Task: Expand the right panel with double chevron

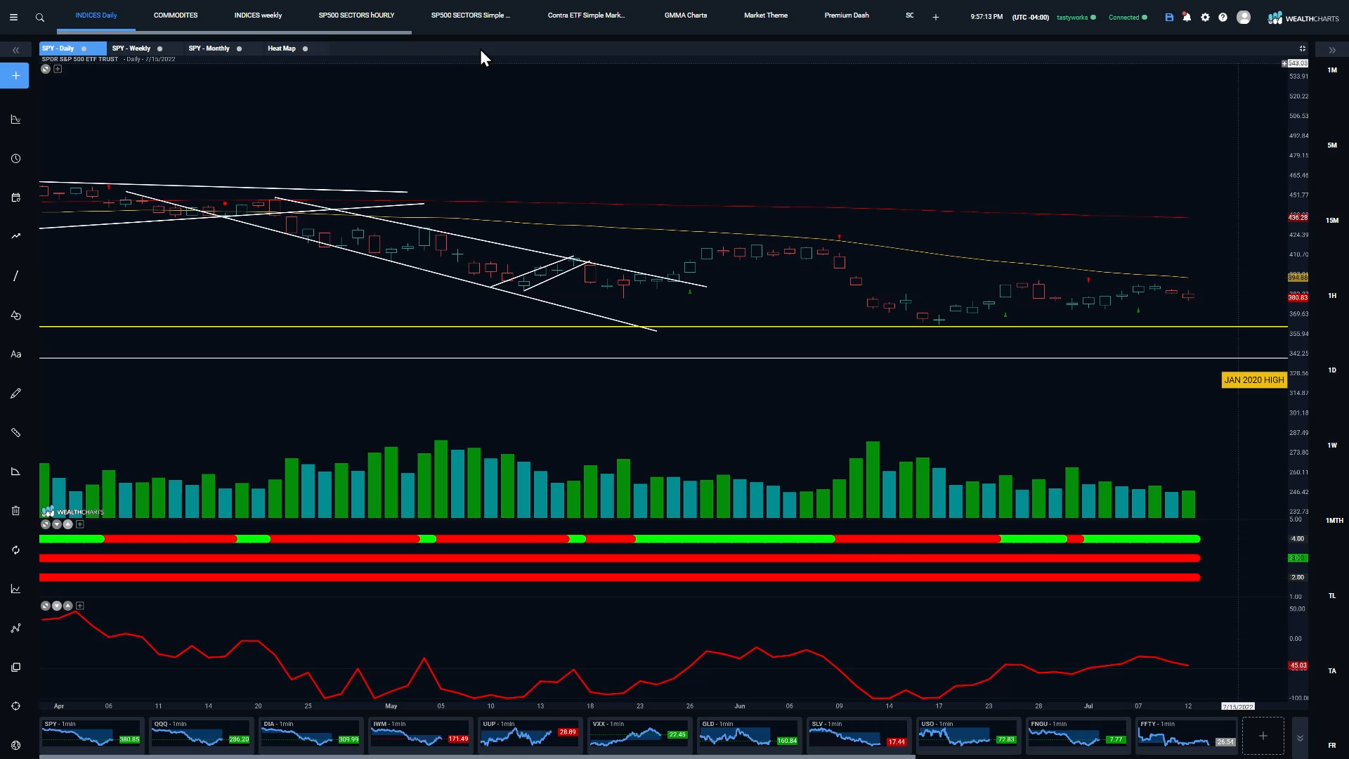Action: click(1331, 50)
